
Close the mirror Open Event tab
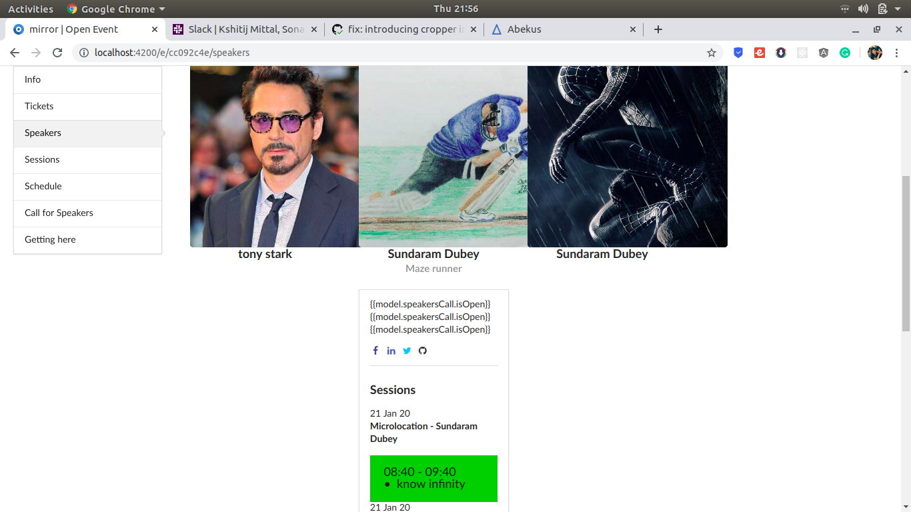[155, 29]
